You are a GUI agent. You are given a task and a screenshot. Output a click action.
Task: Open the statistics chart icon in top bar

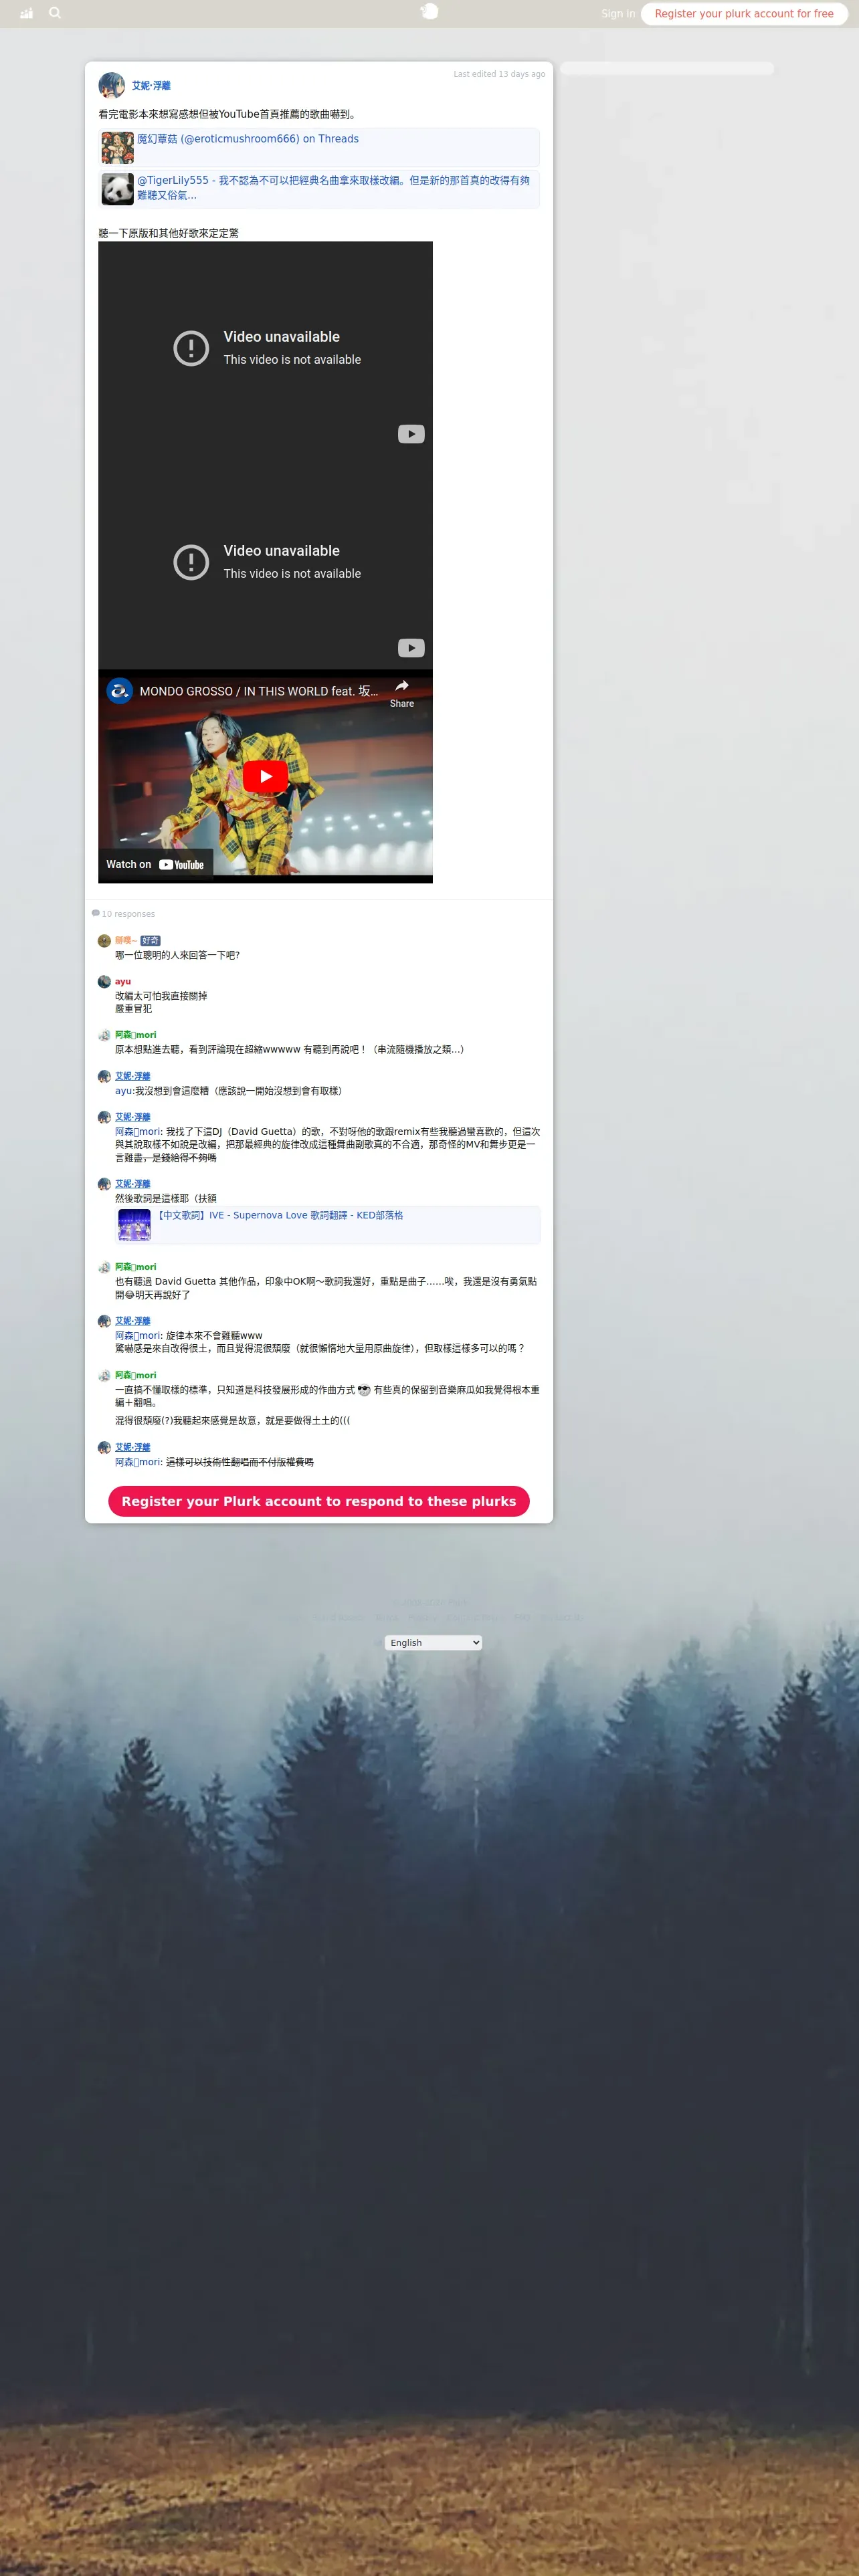[26, 13]
